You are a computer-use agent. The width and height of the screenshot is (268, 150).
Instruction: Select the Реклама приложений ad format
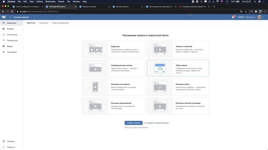(x=113, y=106)
